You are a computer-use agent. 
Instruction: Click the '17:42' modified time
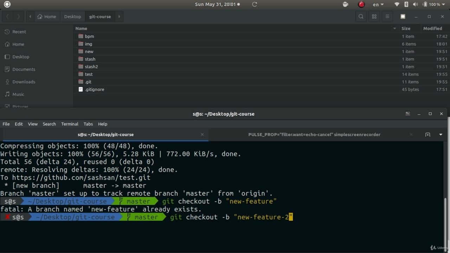442,36
